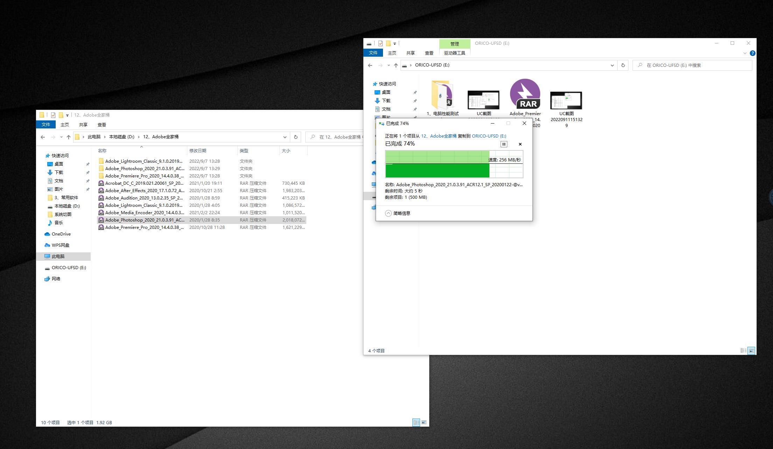Select WPS网盘 in the navigation pane

click(60, 245)
